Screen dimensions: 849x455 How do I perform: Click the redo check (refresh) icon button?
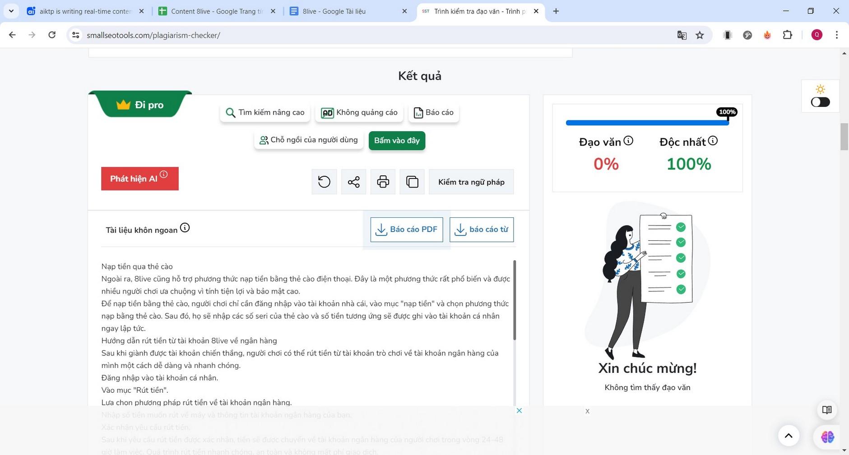point(324,182)
